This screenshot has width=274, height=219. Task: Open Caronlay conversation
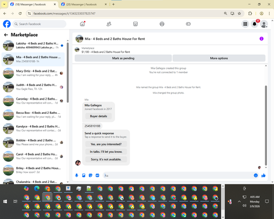[33, 101]
